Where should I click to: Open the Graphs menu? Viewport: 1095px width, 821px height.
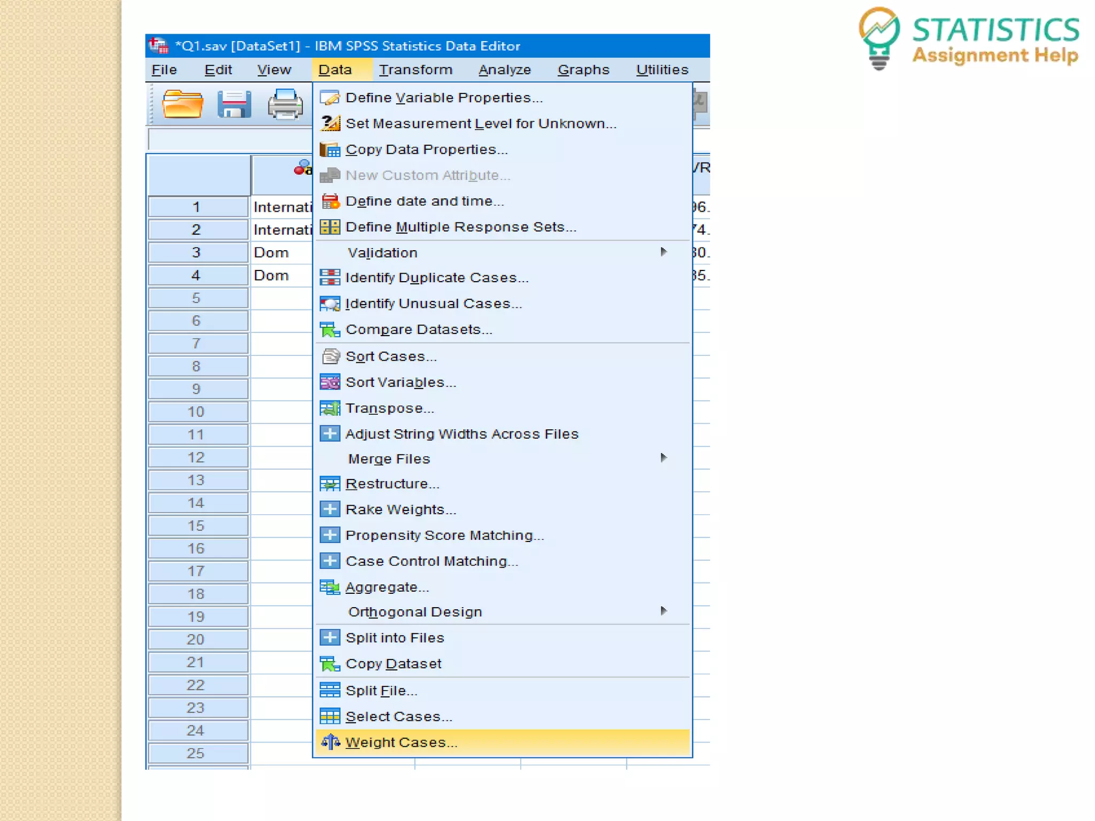pyautogui.click(x=583, y=70)
